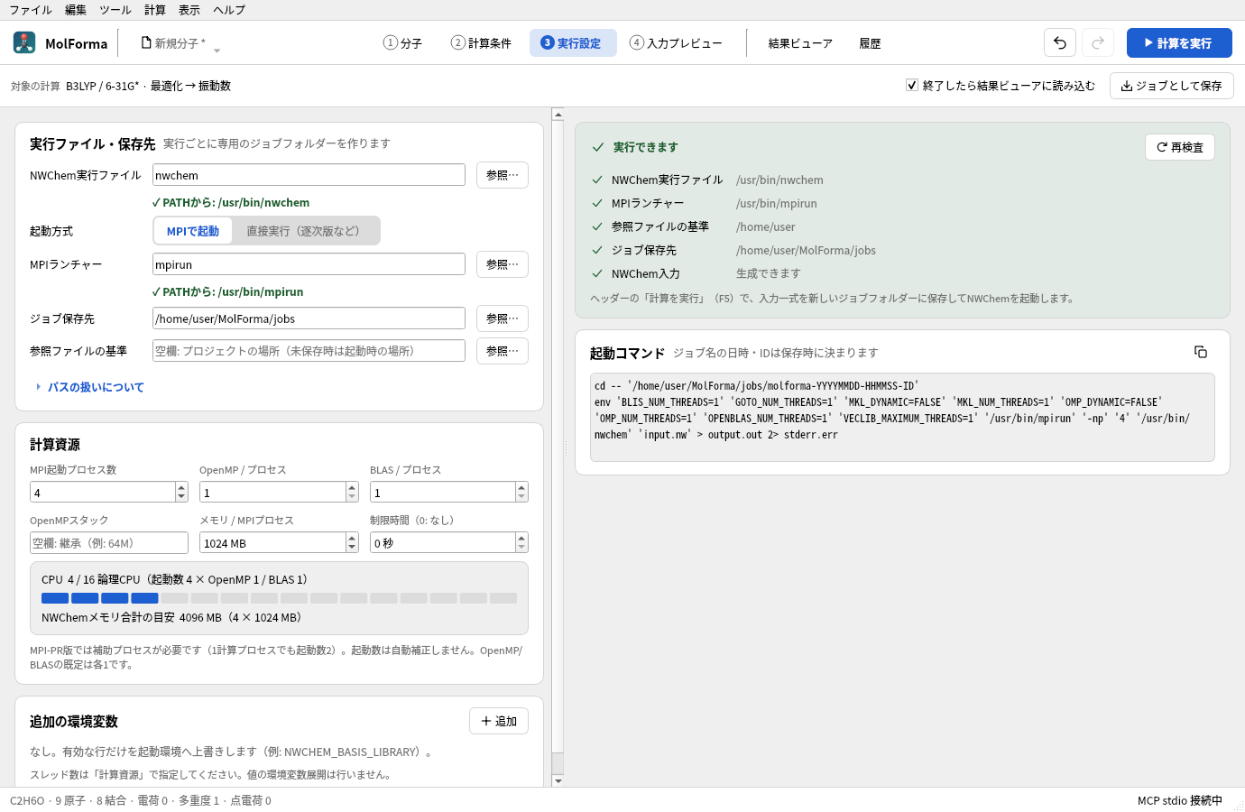1245x812 pixels.
Task: Browse for NWChem実行ファイル with 参照 button
Action: click(503, 175)
